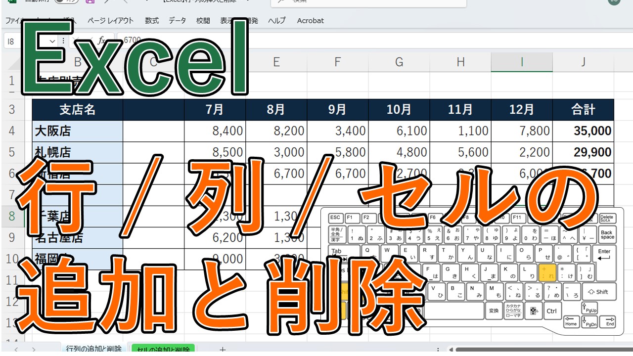
Task: Select the cell with 8,200
Action: tap(276, 131)
